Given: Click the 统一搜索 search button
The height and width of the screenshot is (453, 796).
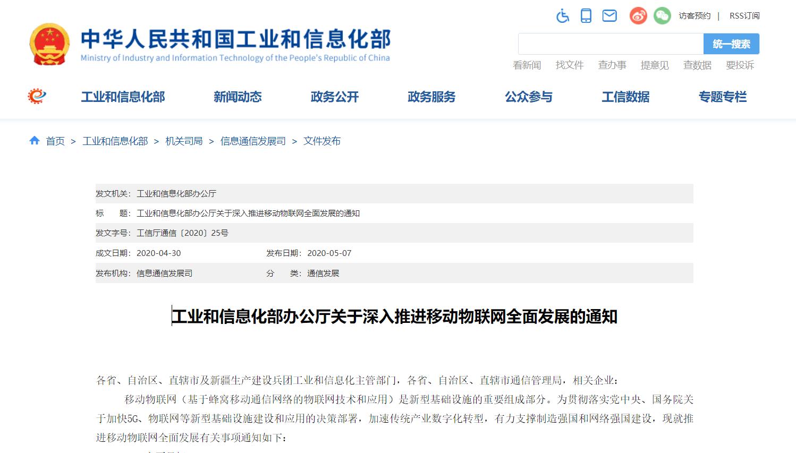Looking at the screenshot, I should tap(731, 44).
